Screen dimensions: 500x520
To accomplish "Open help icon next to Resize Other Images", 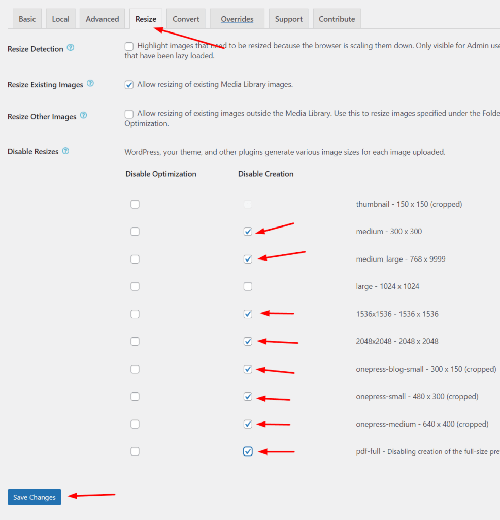I will pyautogui.click(x=84, y=115).
